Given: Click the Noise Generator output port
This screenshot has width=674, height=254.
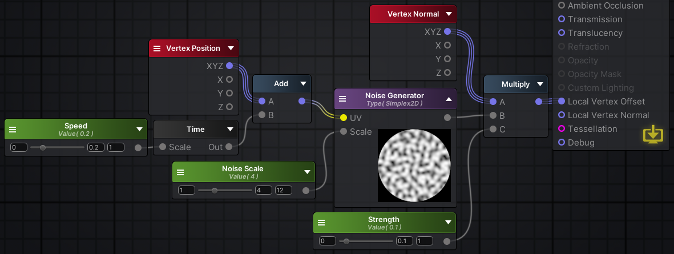Looking at the screenshot, I should coord(447,118).
